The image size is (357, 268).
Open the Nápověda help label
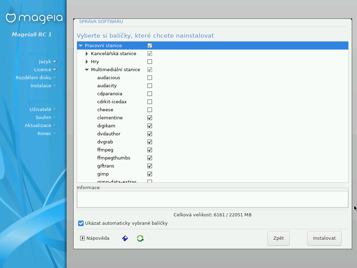click(98, 238)
